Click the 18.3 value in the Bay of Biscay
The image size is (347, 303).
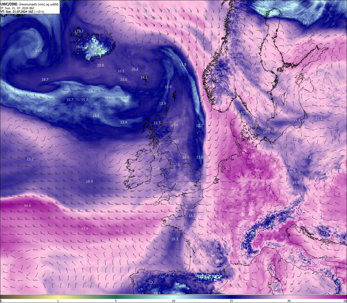[x=175, y=239]
